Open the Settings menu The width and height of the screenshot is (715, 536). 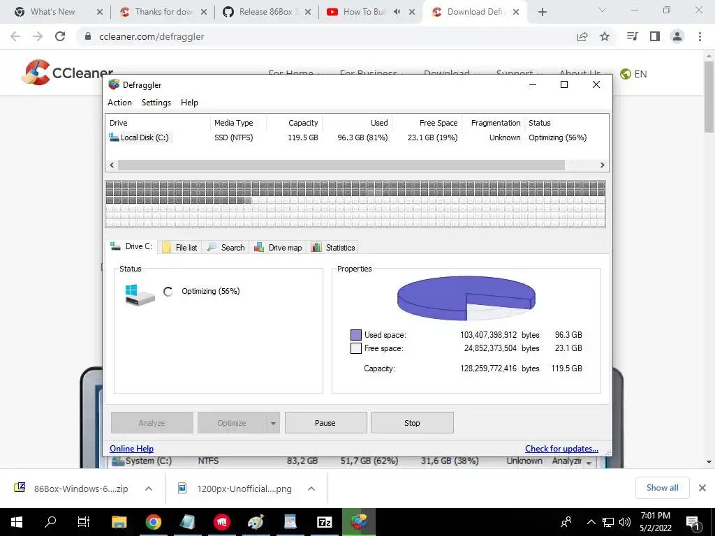coord(156,103)
